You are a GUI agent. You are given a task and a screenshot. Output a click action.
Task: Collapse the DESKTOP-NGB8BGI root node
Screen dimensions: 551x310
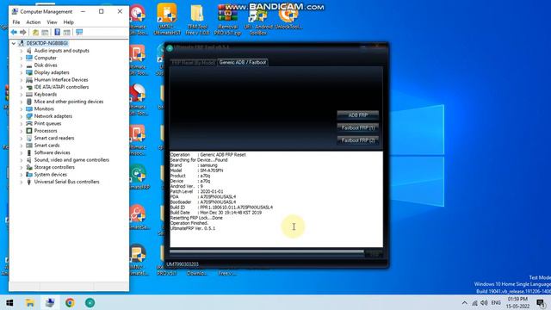pos(14,43)
